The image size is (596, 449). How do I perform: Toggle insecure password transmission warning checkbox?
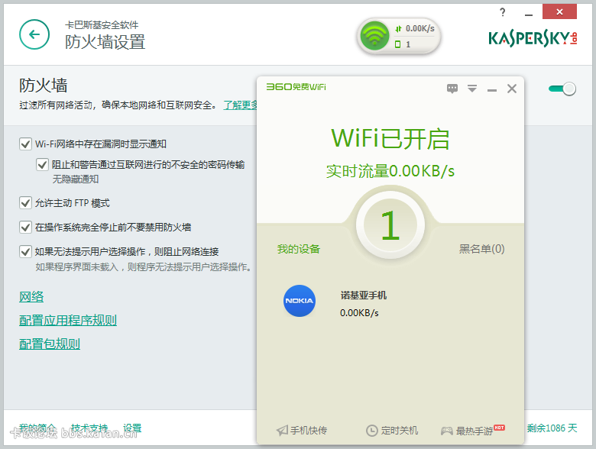(x=42, y=164)
